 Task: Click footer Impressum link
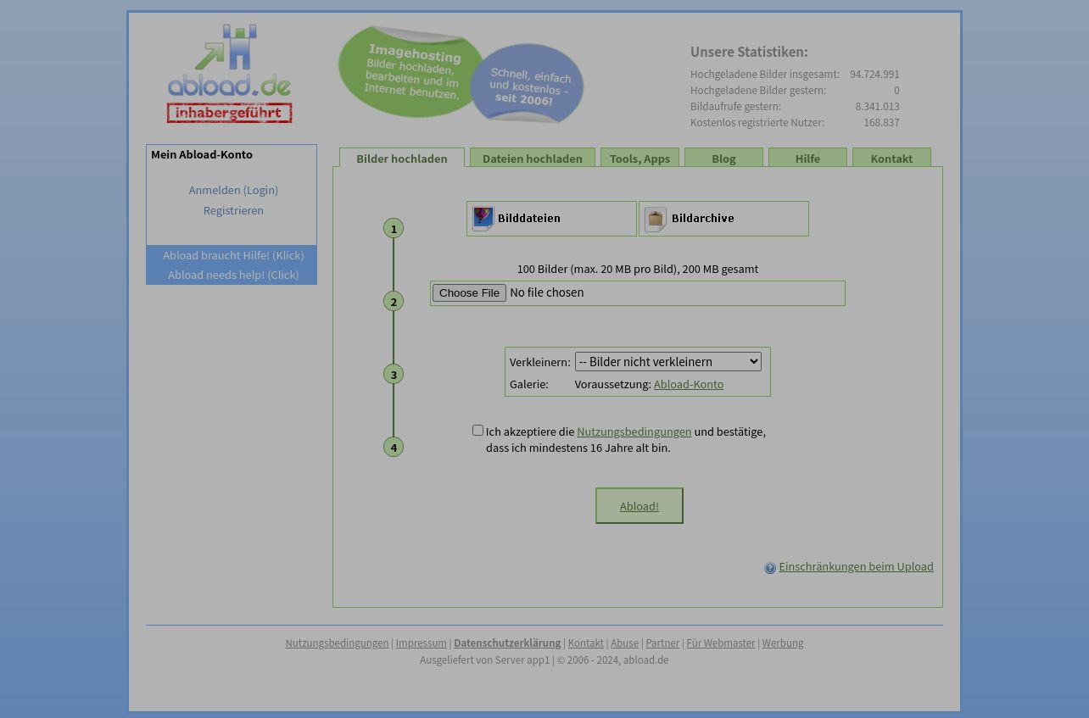pyautogui.click(x=421, y=643)
